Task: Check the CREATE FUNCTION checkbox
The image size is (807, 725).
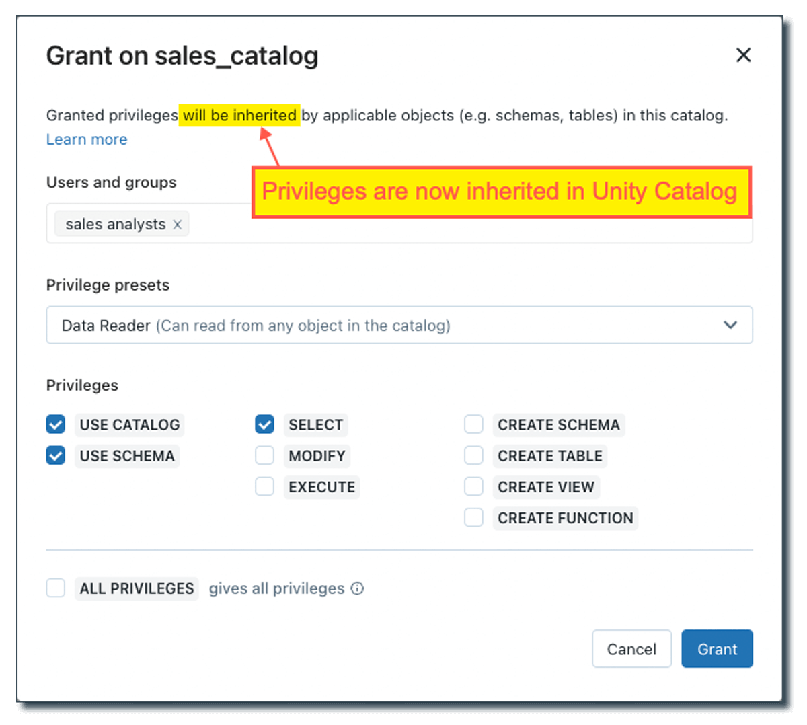Action: point(474,517)
